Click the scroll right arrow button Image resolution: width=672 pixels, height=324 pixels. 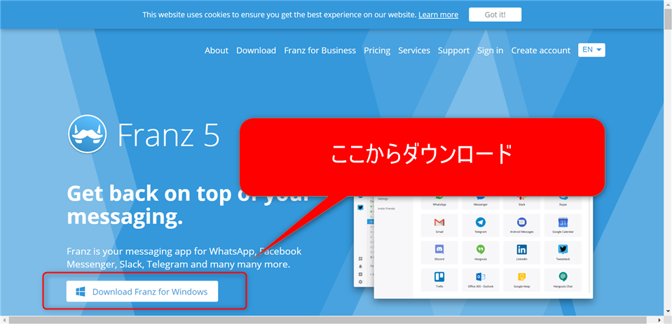tap(660, 320)
